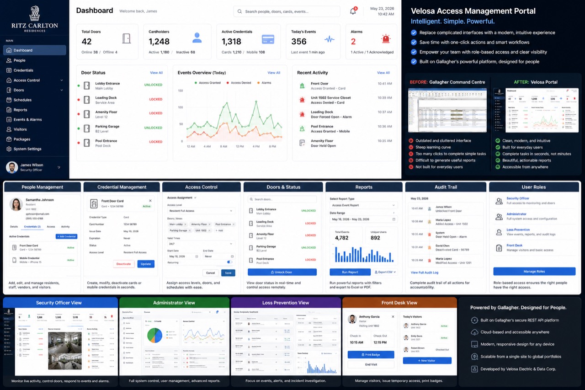This screenshot has width=585, height=390.
Task: Click the dashboard search field
Action: point(287,11)
